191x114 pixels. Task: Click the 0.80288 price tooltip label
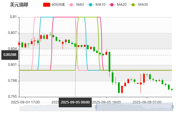coord(10,55)
